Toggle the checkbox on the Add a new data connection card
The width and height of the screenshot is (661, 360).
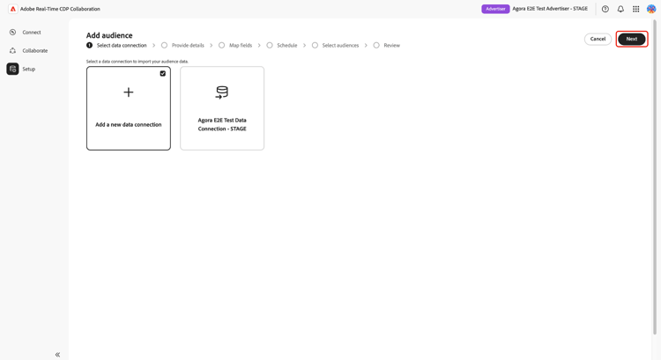click(x=163, y=74)
